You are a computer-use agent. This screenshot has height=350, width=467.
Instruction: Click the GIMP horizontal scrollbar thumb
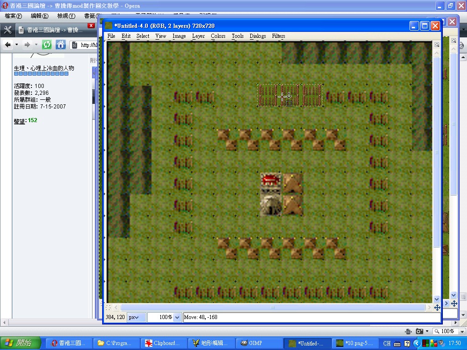273,308
